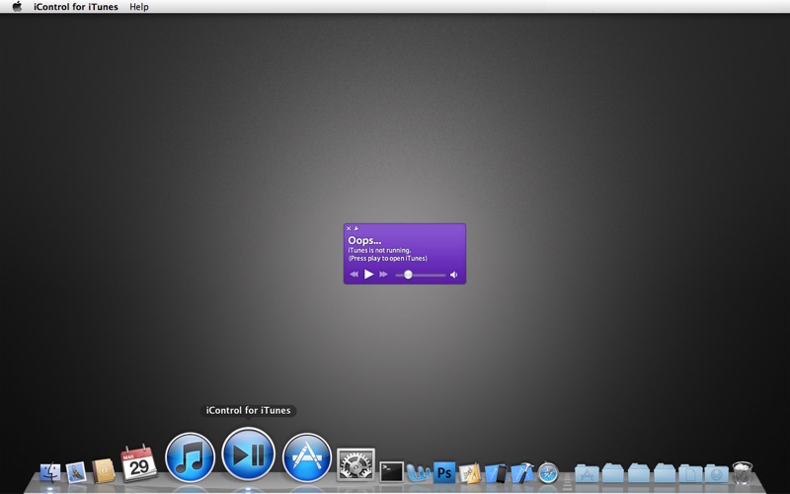This screenshot has height=494, width=790.
Task: Open System Preferences from the Dock
Action: pyautogui.click(x=355, y=464)
